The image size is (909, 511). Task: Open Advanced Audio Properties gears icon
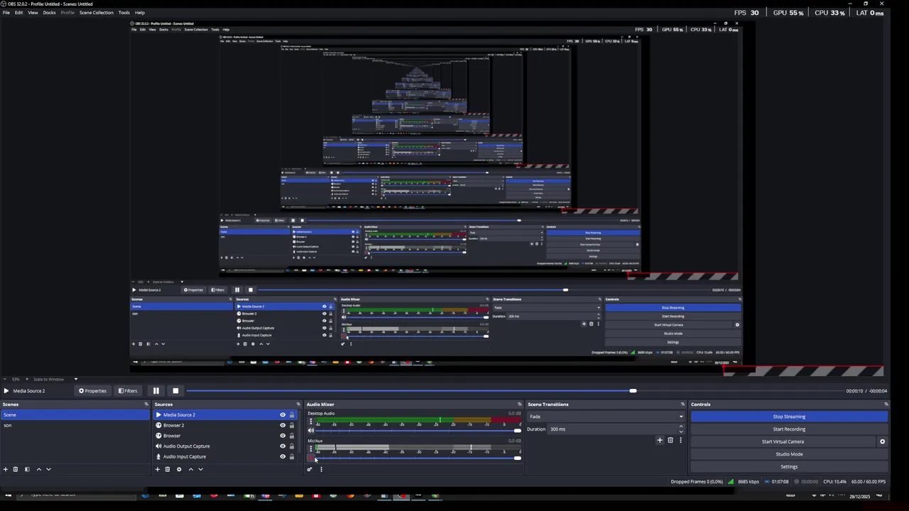pos(310,469)
